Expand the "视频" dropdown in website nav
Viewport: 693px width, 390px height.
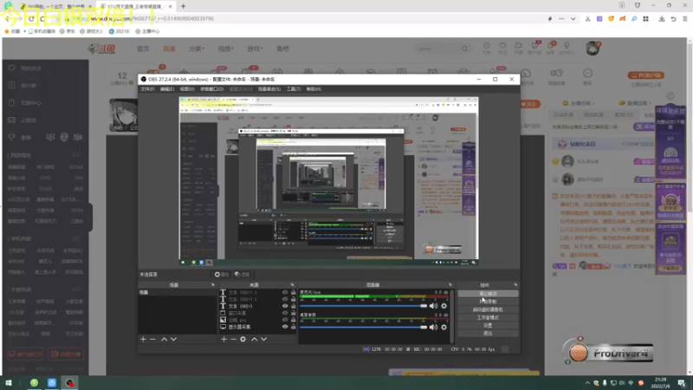[226, 49]
